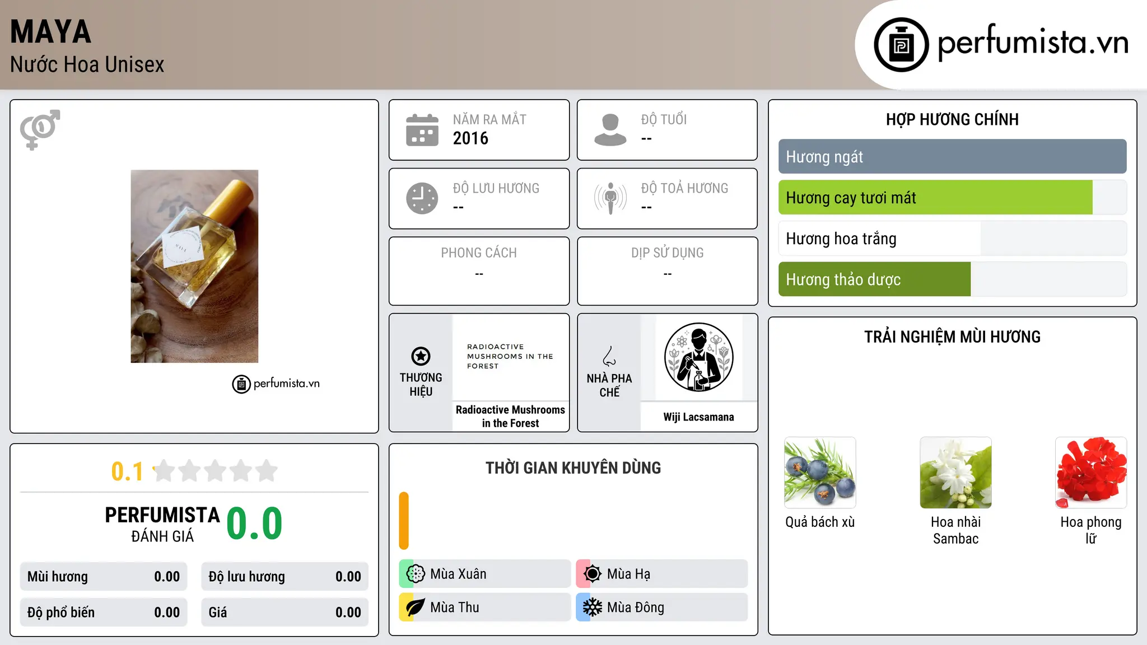Click the calendar icon beside Năm ra mắt
The width and height of the screenshot is (1147, 645).
(x=422, y=130)
